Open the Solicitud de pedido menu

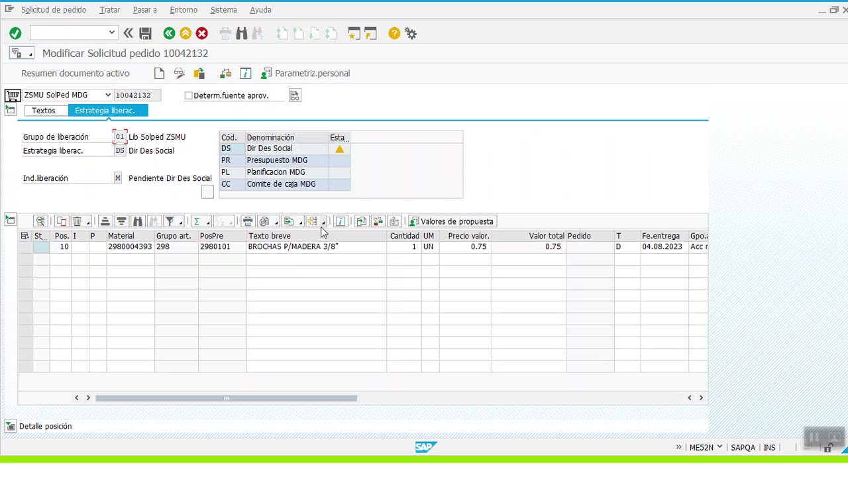(53, 10)
